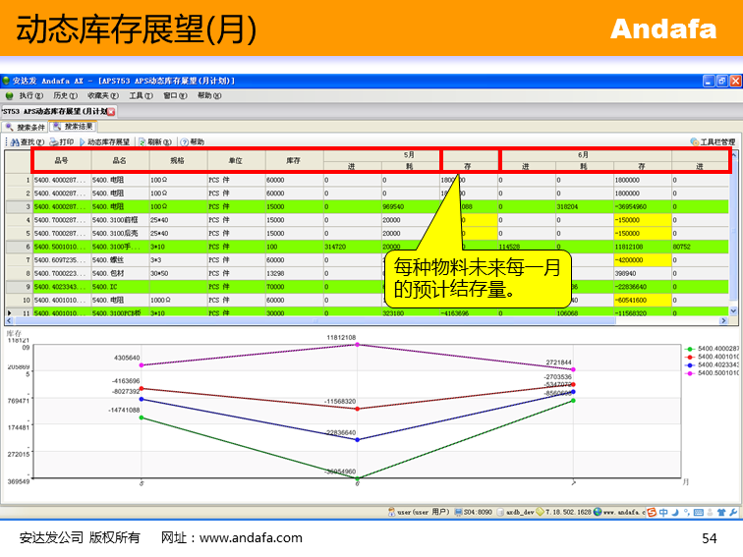Switch to the 搜索结果 tab

click(x=74, y=127)
